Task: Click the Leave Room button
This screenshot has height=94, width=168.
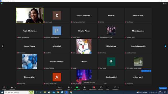Action: tap(163, 88)
